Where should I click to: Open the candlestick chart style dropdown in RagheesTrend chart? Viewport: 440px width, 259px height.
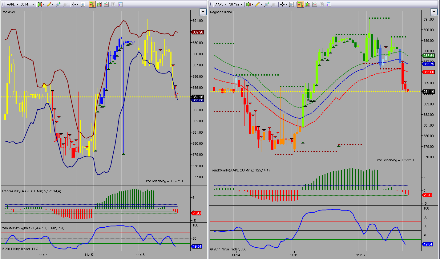pyautogui.click(x=250, y=4)
